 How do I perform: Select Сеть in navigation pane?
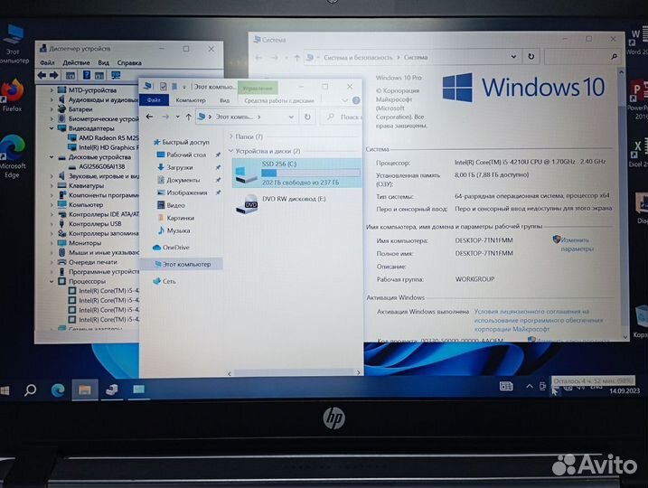click(164, 281)
